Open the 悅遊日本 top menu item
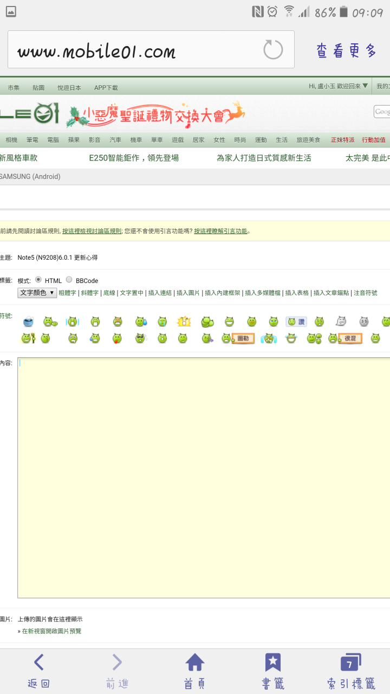This screenshot has width=390, height=694. coord(69,87)
